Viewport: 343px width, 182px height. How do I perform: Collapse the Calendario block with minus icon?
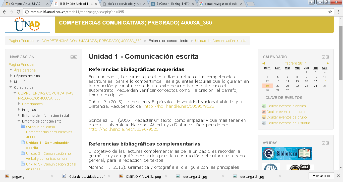click(323, 57)
